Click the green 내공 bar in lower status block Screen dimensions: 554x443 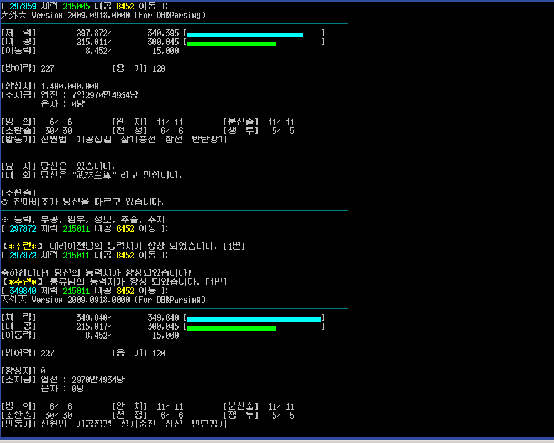pyautogui.click(x=231, y=328)
